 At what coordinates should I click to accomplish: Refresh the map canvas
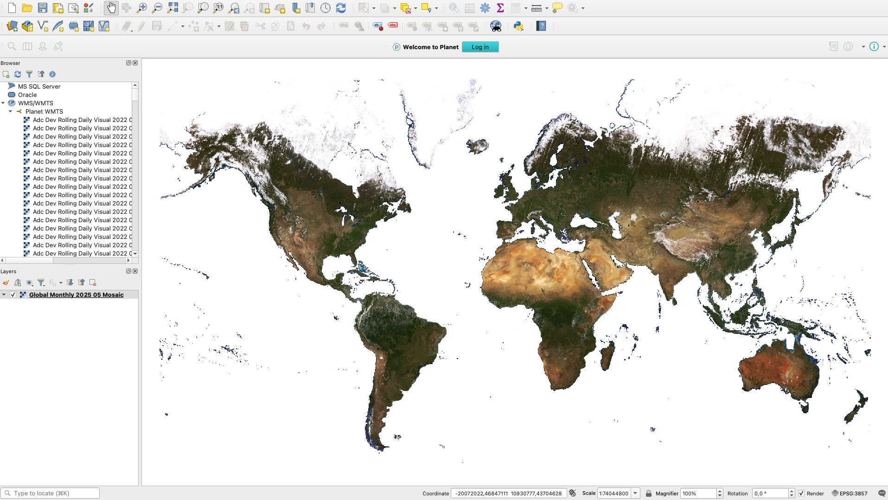pyautogui.click(x=341, y=8)
